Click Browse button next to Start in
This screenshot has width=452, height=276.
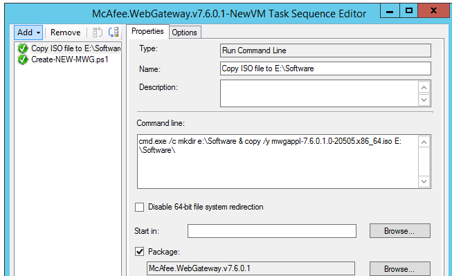pyautogui.click(x=400, y=231)
